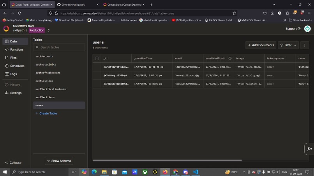The height and width of the screenshot is (176, 314).
Task: Focus the Search tables field
Action: [59, 47]
